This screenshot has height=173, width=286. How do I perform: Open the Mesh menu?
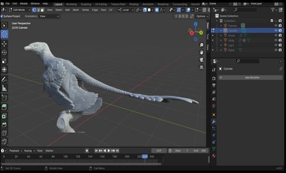click(76, 10)
